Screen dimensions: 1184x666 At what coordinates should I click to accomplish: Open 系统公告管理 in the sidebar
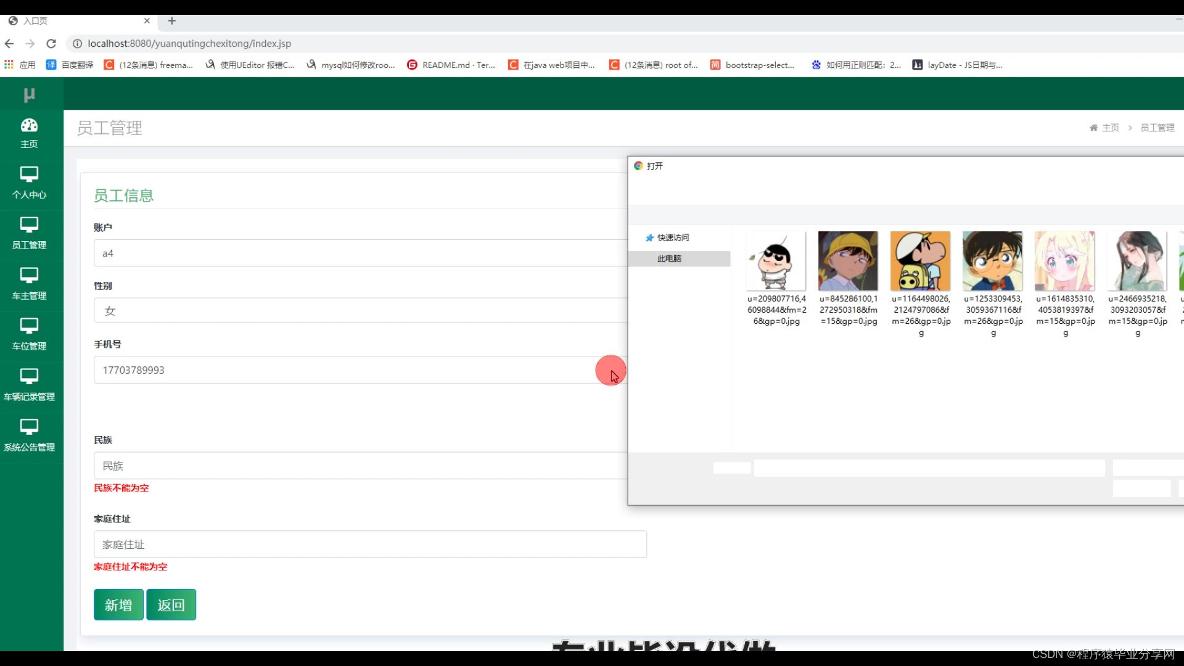point(29,436)
